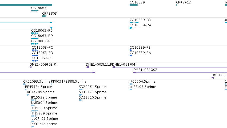The width and height of the screenshot is (227, 128).
Task: Select the bs14c12.5prime EST glyph
Action: tap(33, 127)
